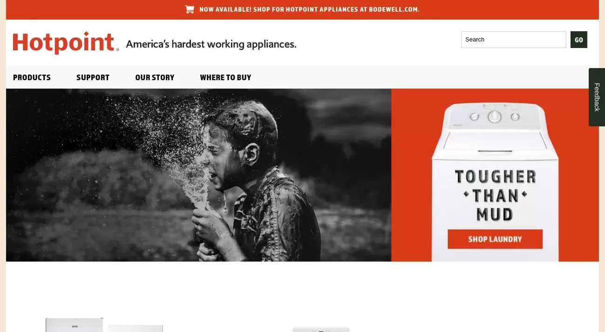Image resolution: width=605 pixels, height=332 pixels.
Task: Open the PRODUCTS menu
Action: [32, 77]
